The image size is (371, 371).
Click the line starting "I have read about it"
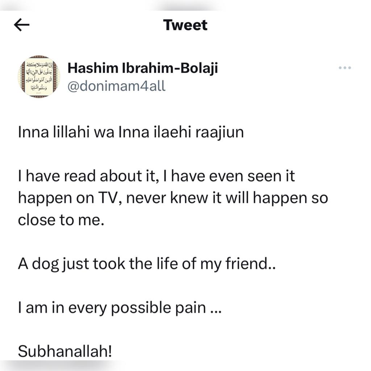(x=157, y=176)
